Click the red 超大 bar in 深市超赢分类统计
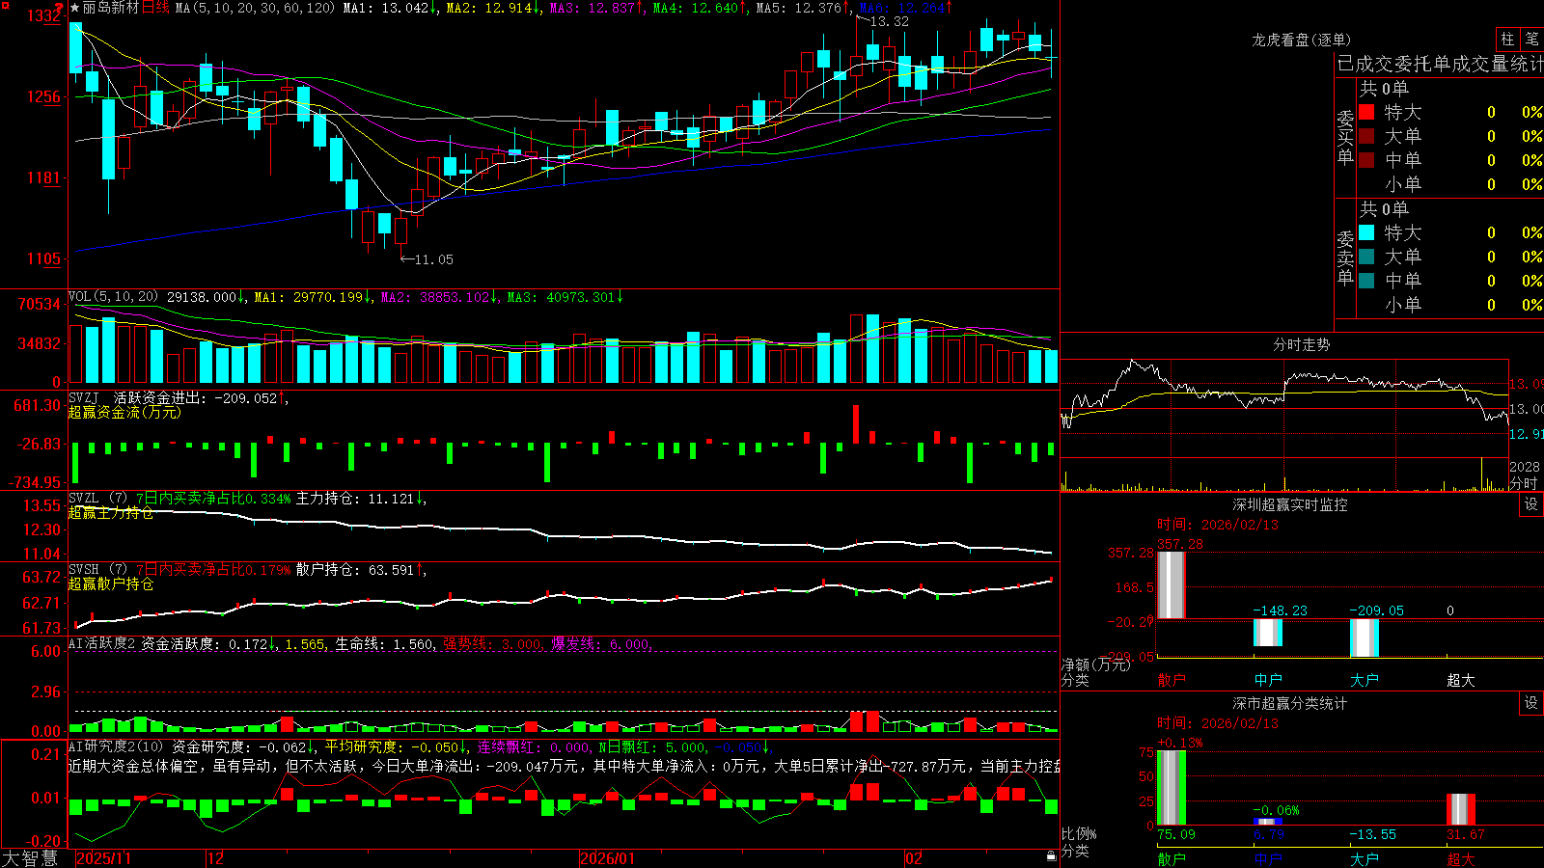The image size is (1544, 868). point(1461,809)
